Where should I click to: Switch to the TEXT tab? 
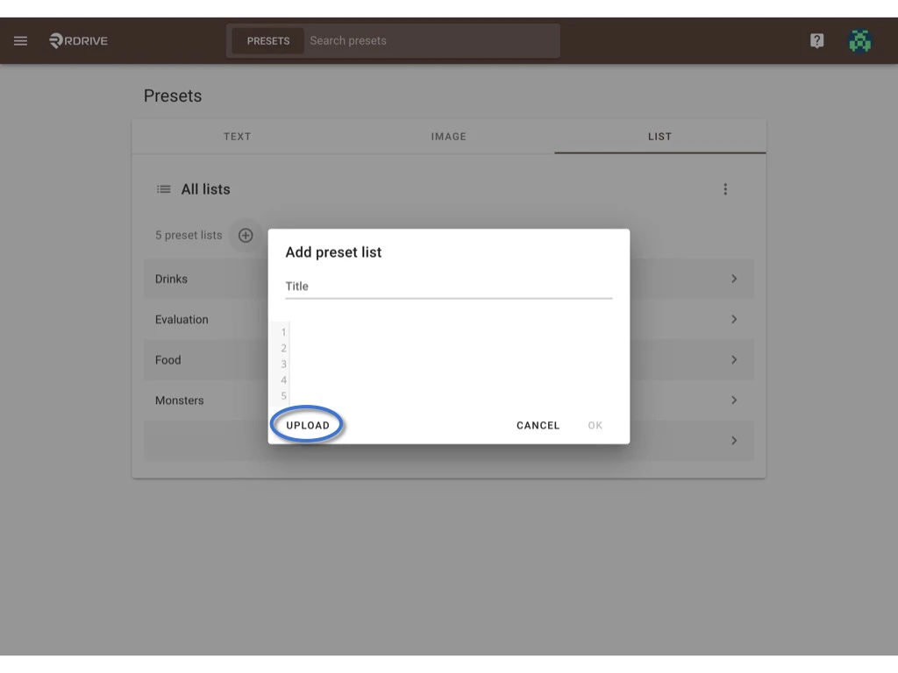[x=238, y=137]
